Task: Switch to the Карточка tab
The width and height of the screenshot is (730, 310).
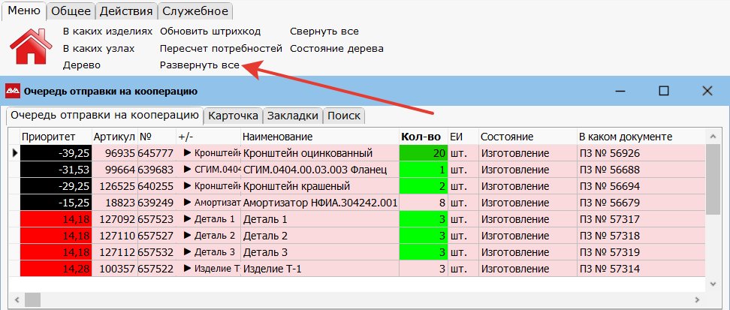Action: [234, 116]
